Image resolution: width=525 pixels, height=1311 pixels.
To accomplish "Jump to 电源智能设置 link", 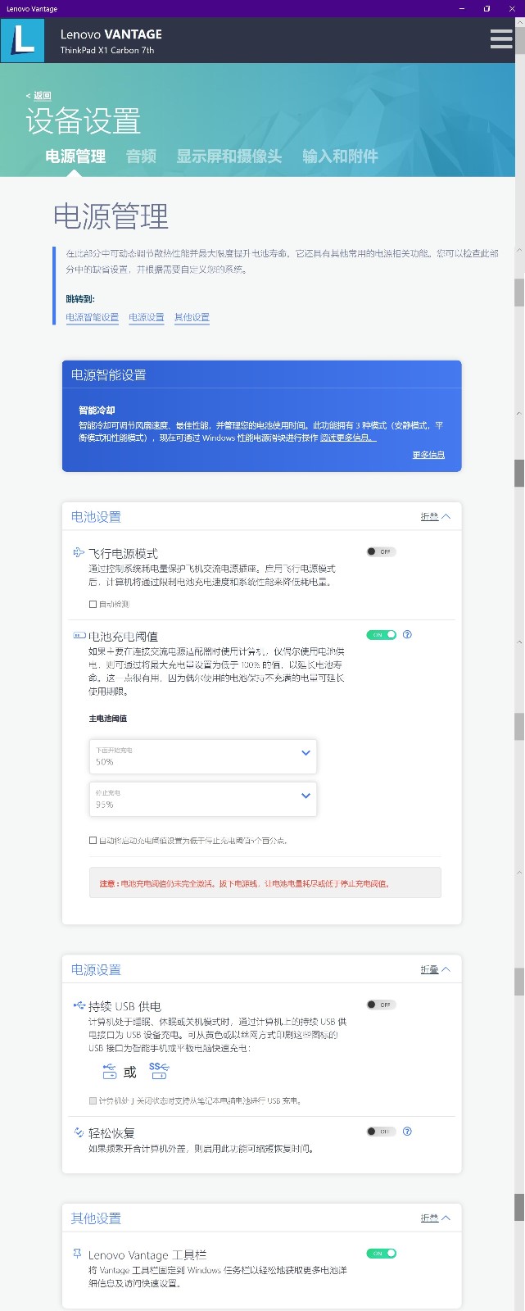I will coord(93,317).
